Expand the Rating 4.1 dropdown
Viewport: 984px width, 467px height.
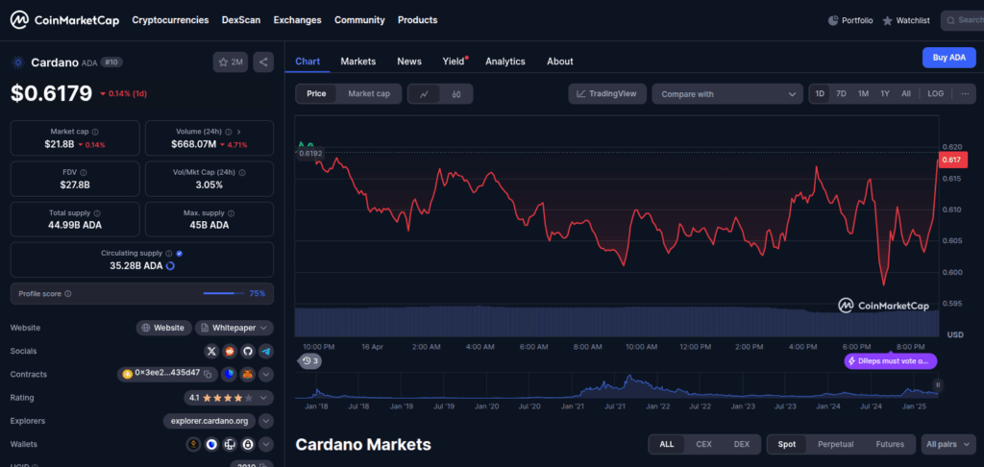(229, 398)
